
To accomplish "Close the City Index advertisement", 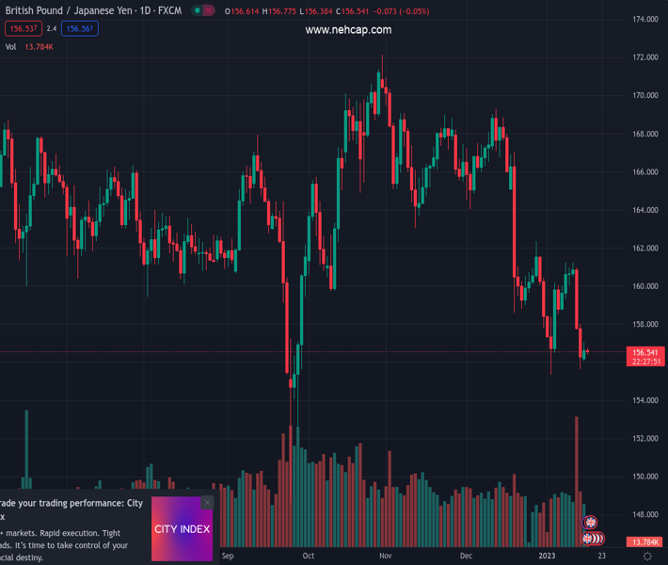I will (x=207, y=503).
